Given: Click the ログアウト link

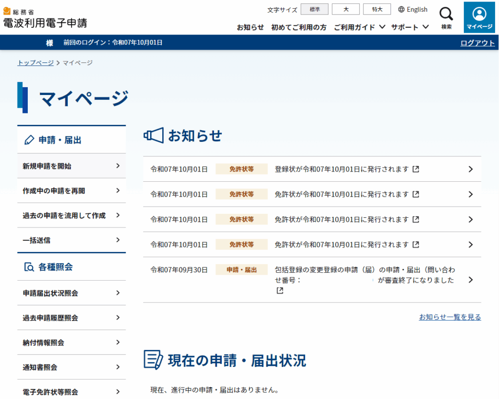Looking at the screenshot, I should point(477,43).
